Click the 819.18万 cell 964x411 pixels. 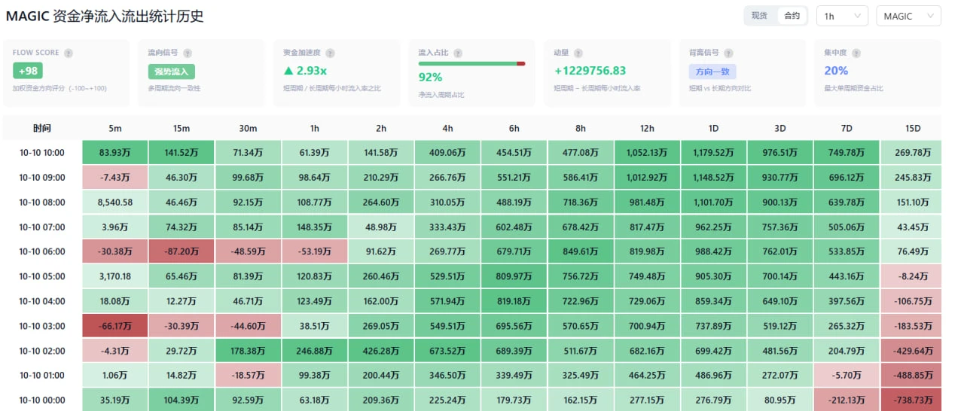[x=514, y=301]
